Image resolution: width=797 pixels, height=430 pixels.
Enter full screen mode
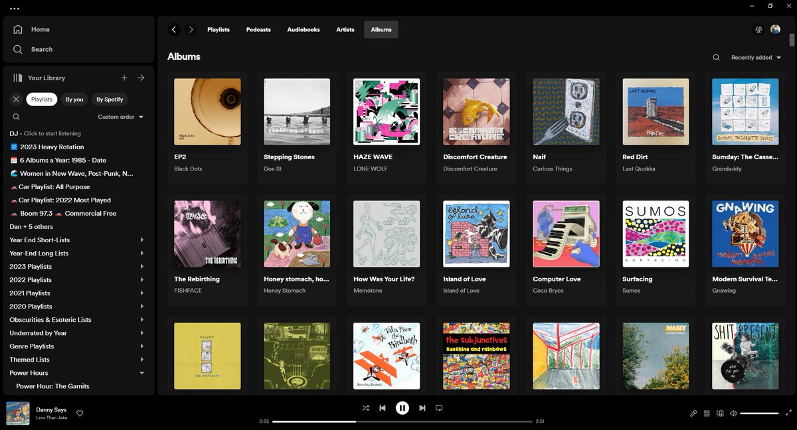(788, 413)
